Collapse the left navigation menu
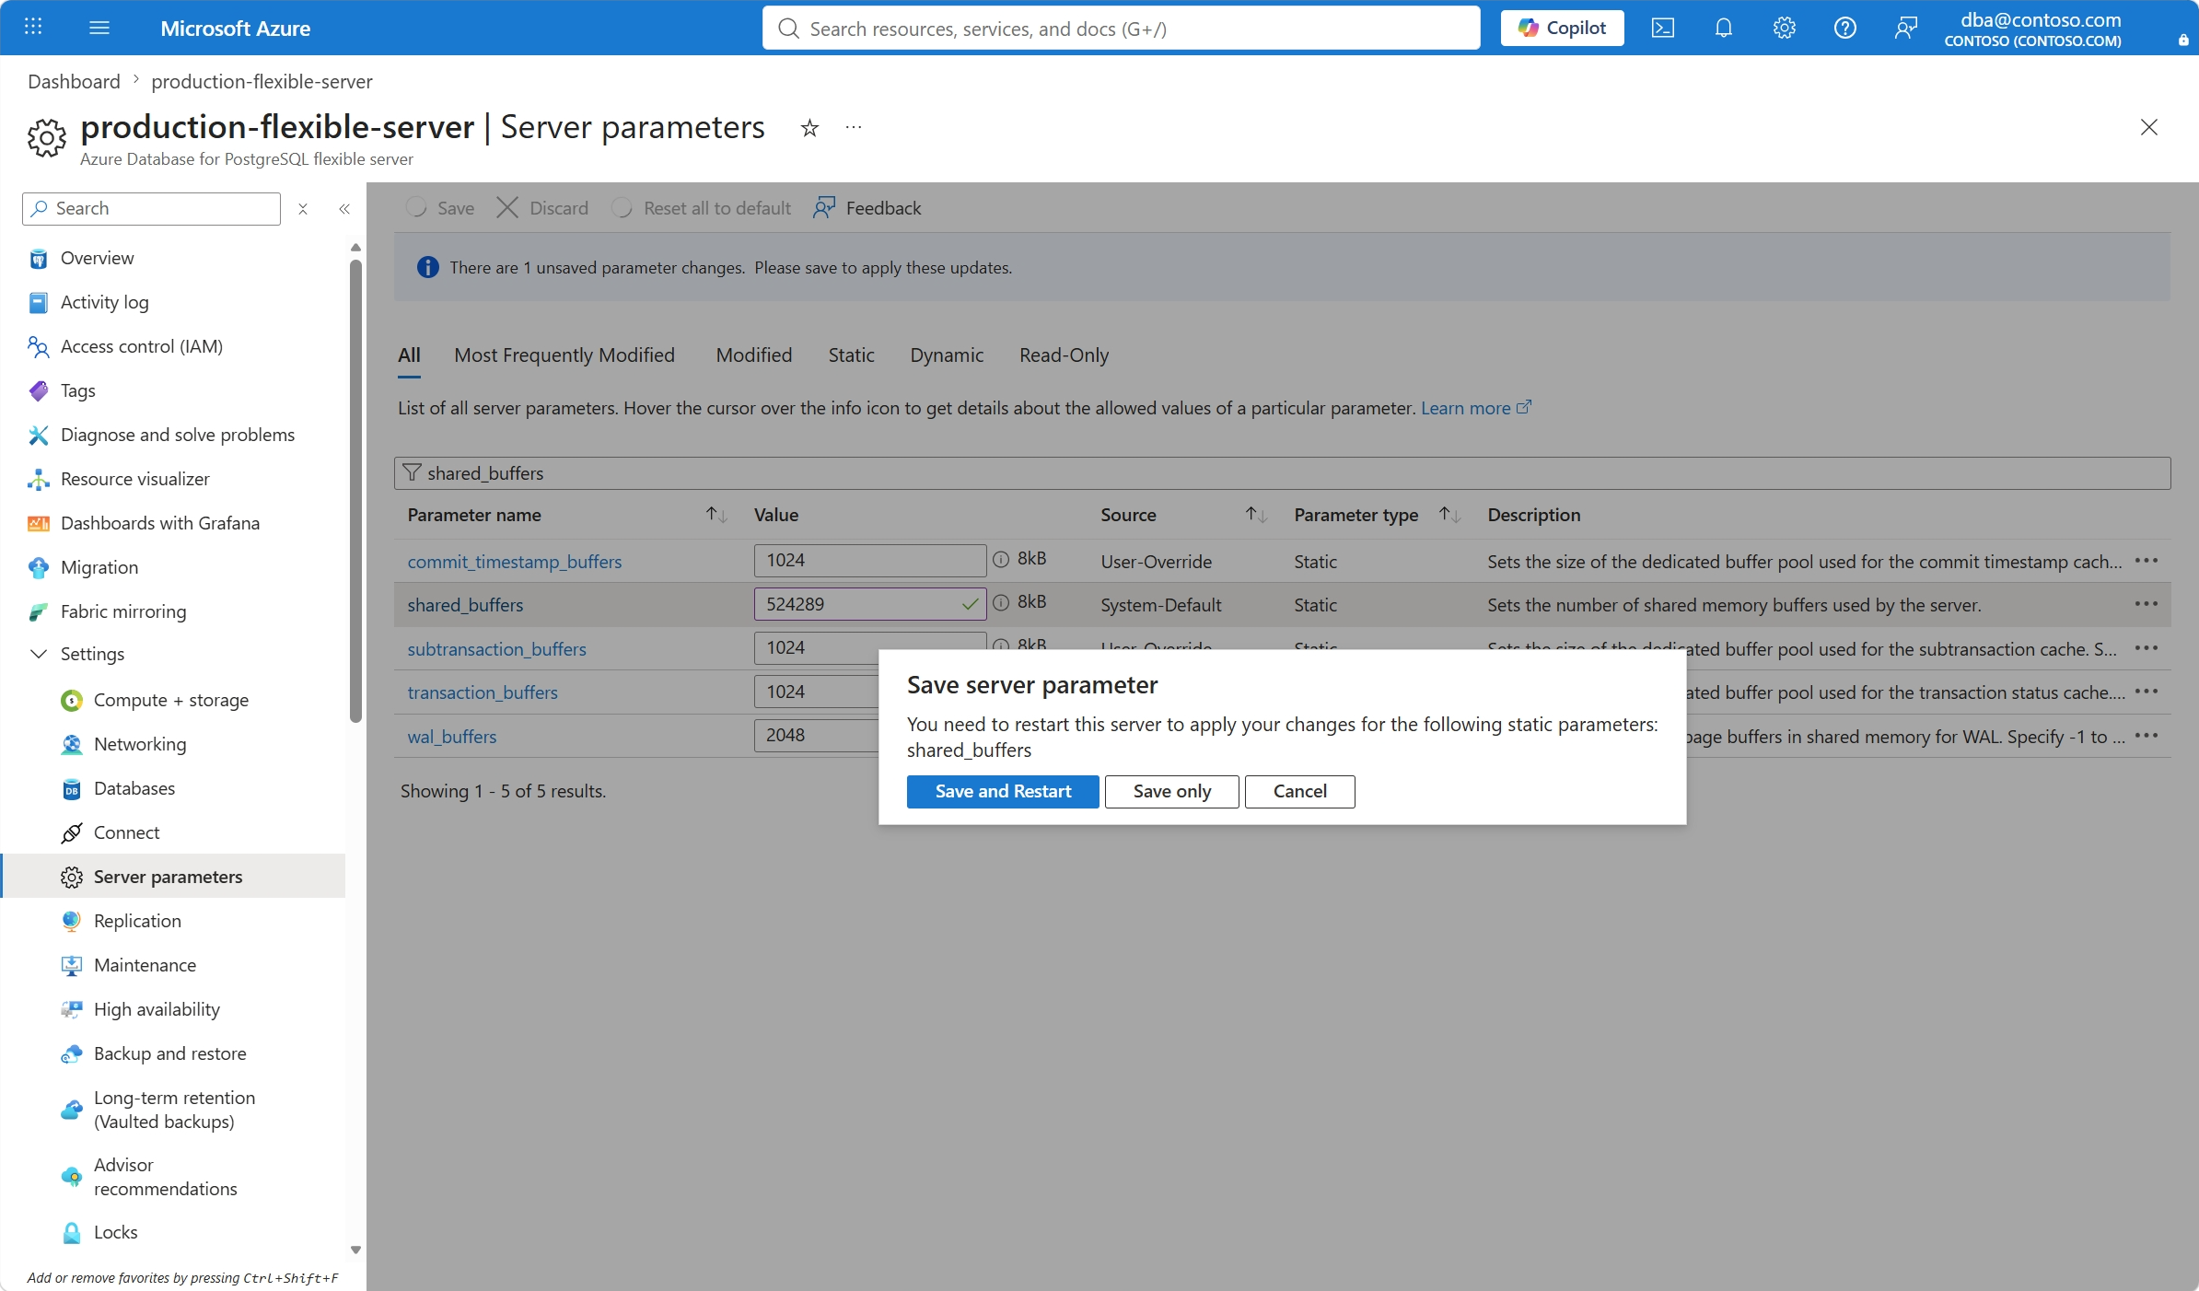Viewport: 2199px width, 1291px height. (x=344, y=209)
